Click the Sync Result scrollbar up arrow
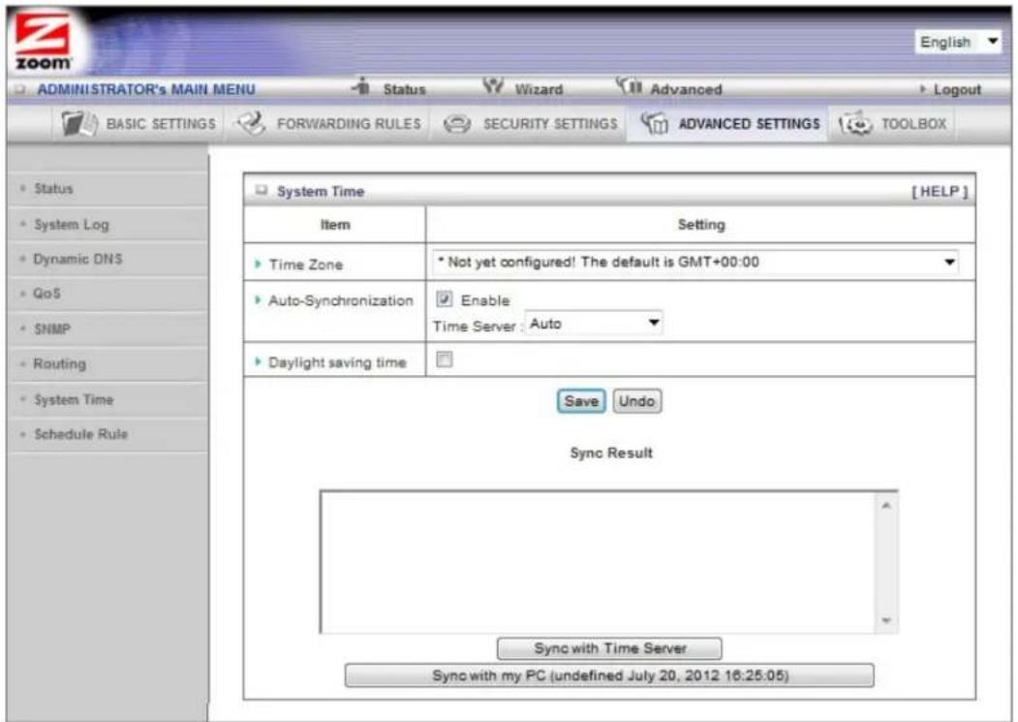Viewport: 1018px width, 722px height. (886, 505)
